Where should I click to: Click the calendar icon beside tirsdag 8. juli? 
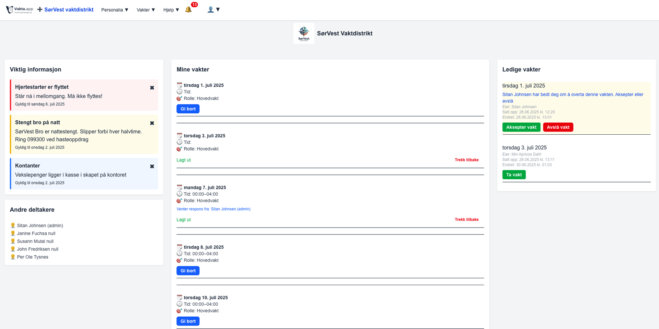(179, 246)
